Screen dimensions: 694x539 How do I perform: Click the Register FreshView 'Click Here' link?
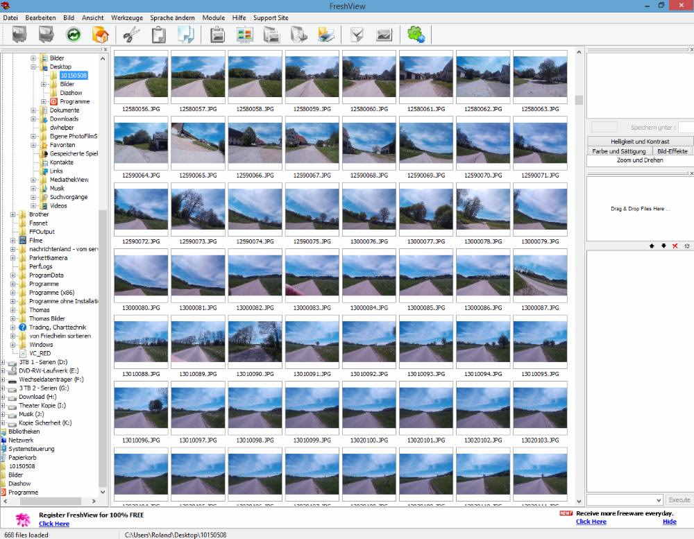pos(54,524)
